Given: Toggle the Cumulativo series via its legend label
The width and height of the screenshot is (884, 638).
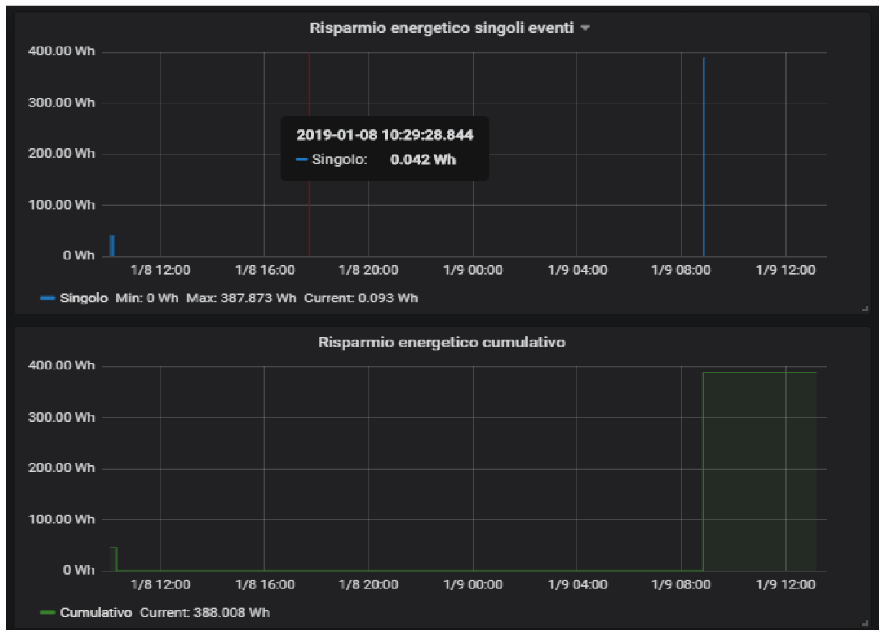Looking at the screenshot, I should point(96,613).
